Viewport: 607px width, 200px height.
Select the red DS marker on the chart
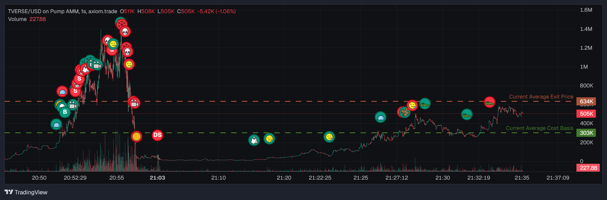pos(157,135)
